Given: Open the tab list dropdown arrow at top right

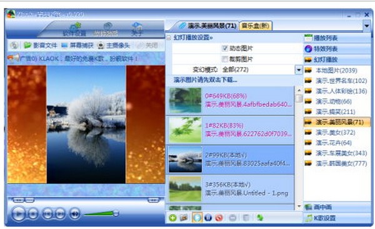Looking at the screenshot, I should coord(366,25).
